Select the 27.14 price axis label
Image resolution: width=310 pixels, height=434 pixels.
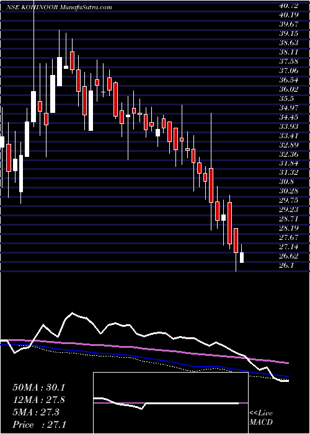289,247
